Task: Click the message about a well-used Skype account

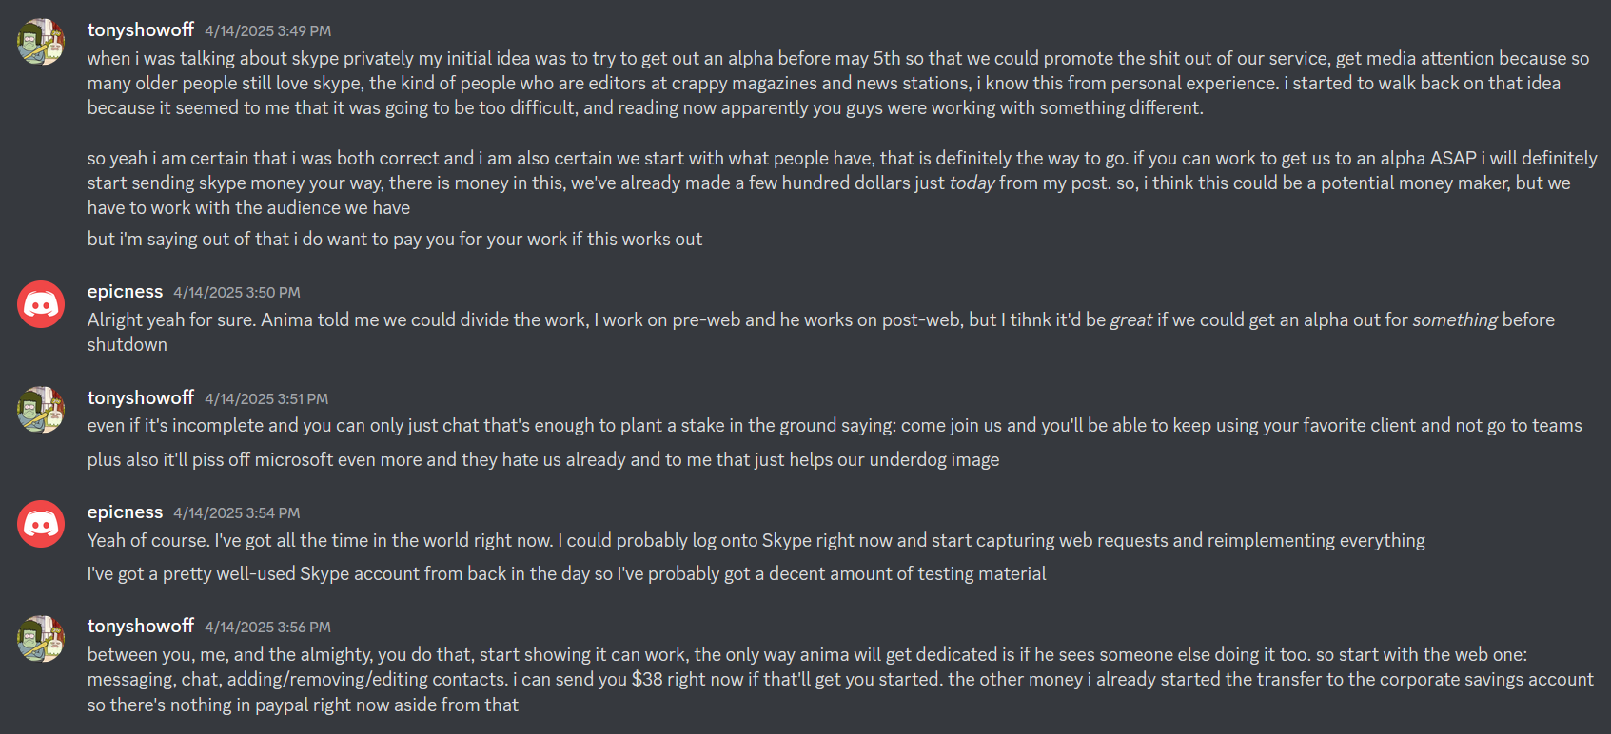Action: [x=566, y=574]
